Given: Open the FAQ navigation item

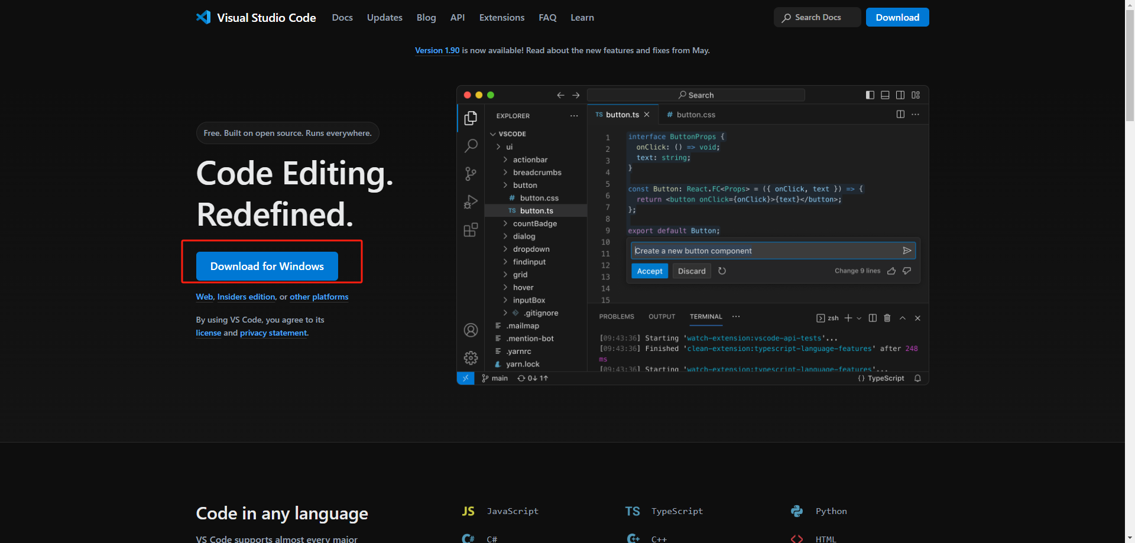Looking at the screenshot, I should pos(547,18).
